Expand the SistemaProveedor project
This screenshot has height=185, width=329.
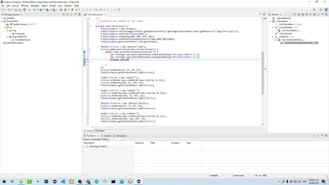(x=2, y=43)
